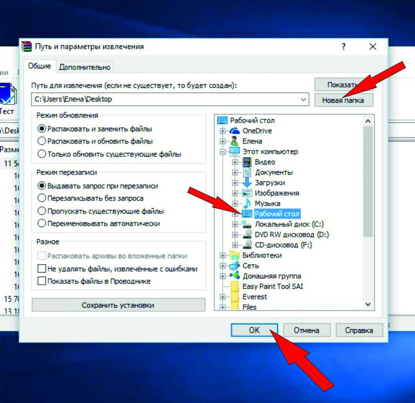
Task: Click the folder tree scrollbar thumb
Action: pyautogui.click(x=368, y=182)
